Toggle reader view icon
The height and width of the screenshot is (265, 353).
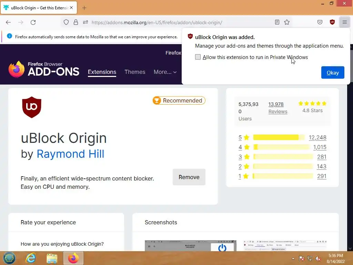[x=277, y=22]
